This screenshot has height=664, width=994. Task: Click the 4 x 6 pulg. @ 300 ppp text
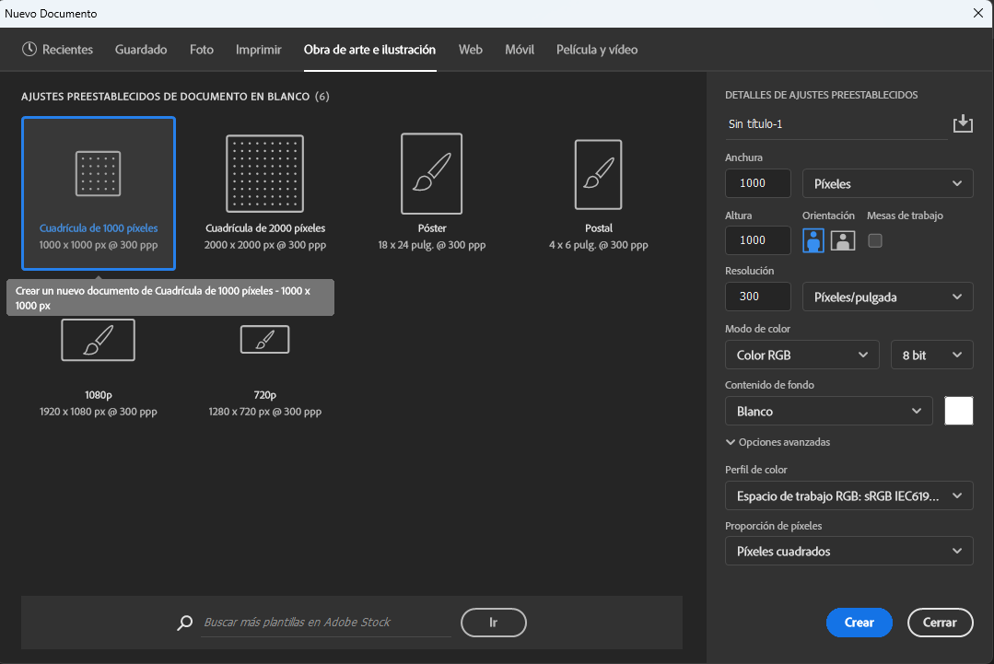pyautogui.click(x=599, y=245)
